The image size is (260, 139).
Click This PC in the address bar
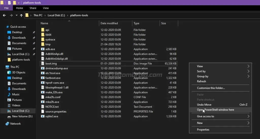[38, 15]
